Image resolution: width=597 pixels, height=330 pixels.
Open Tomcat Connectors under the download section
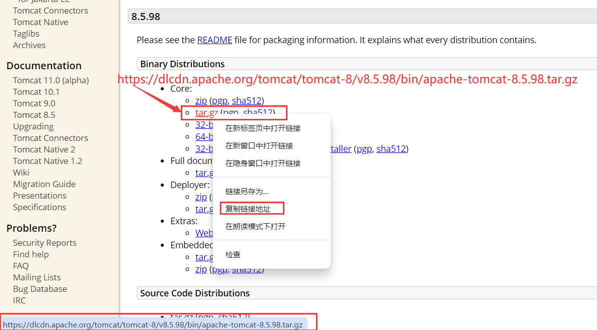[x=50, y=11]
